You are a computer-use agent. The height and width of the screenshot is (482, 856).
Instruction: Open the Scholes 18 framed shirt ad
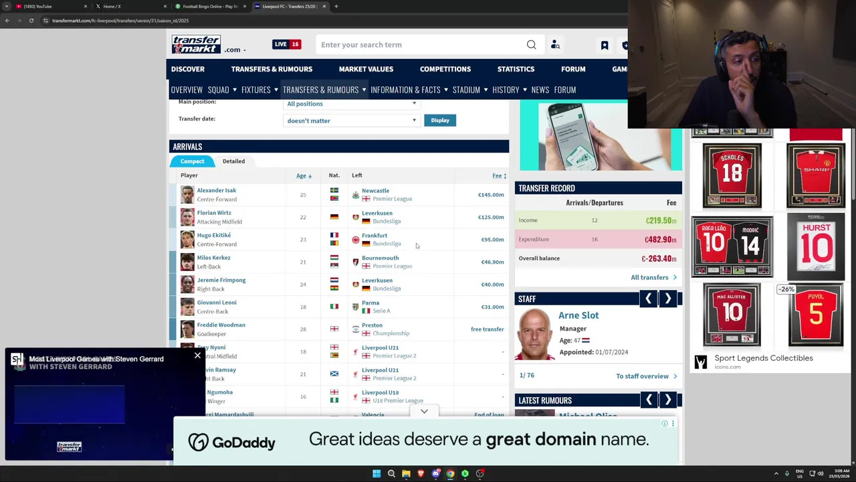[732, 176]
